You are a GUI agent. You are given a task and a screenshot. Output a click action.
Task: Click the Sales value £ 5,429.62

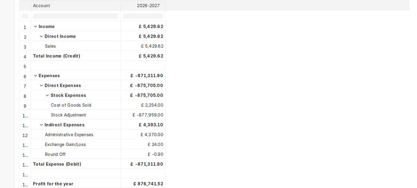click(x=152, y=46)
